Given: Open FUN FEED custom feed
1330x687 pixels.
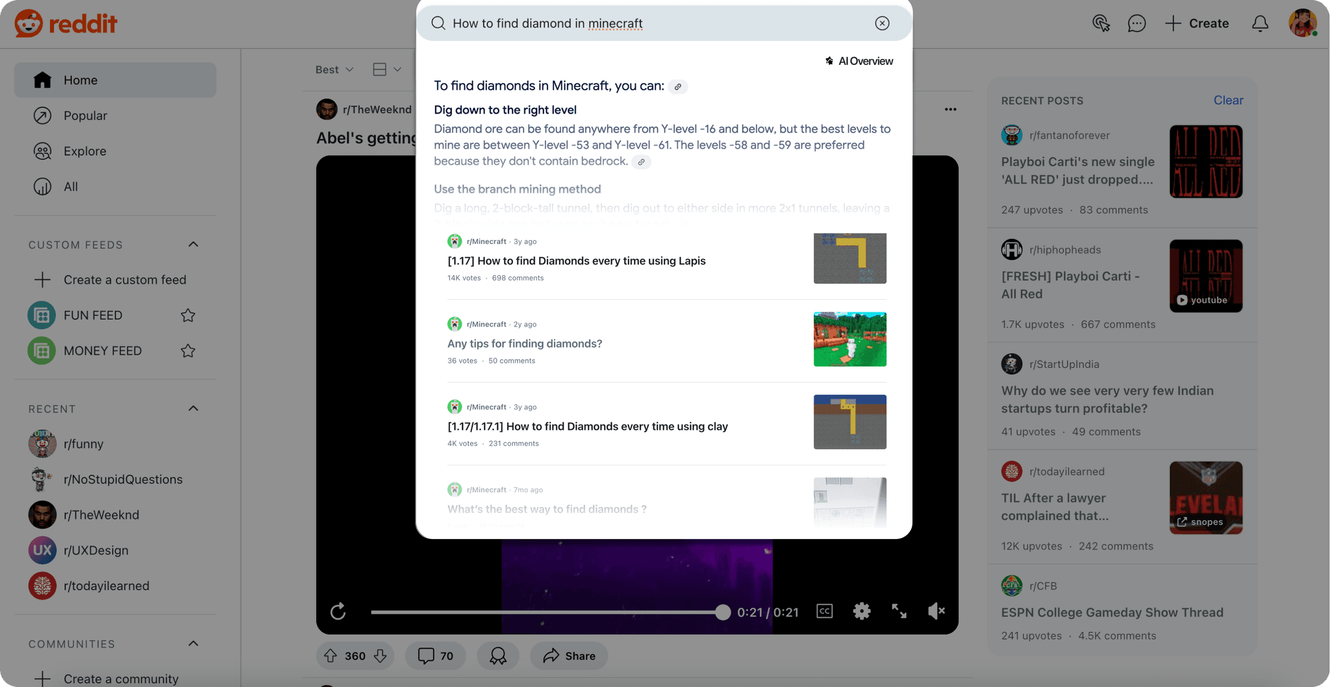Looking at the screenshot, I should [x=93, y=315].
